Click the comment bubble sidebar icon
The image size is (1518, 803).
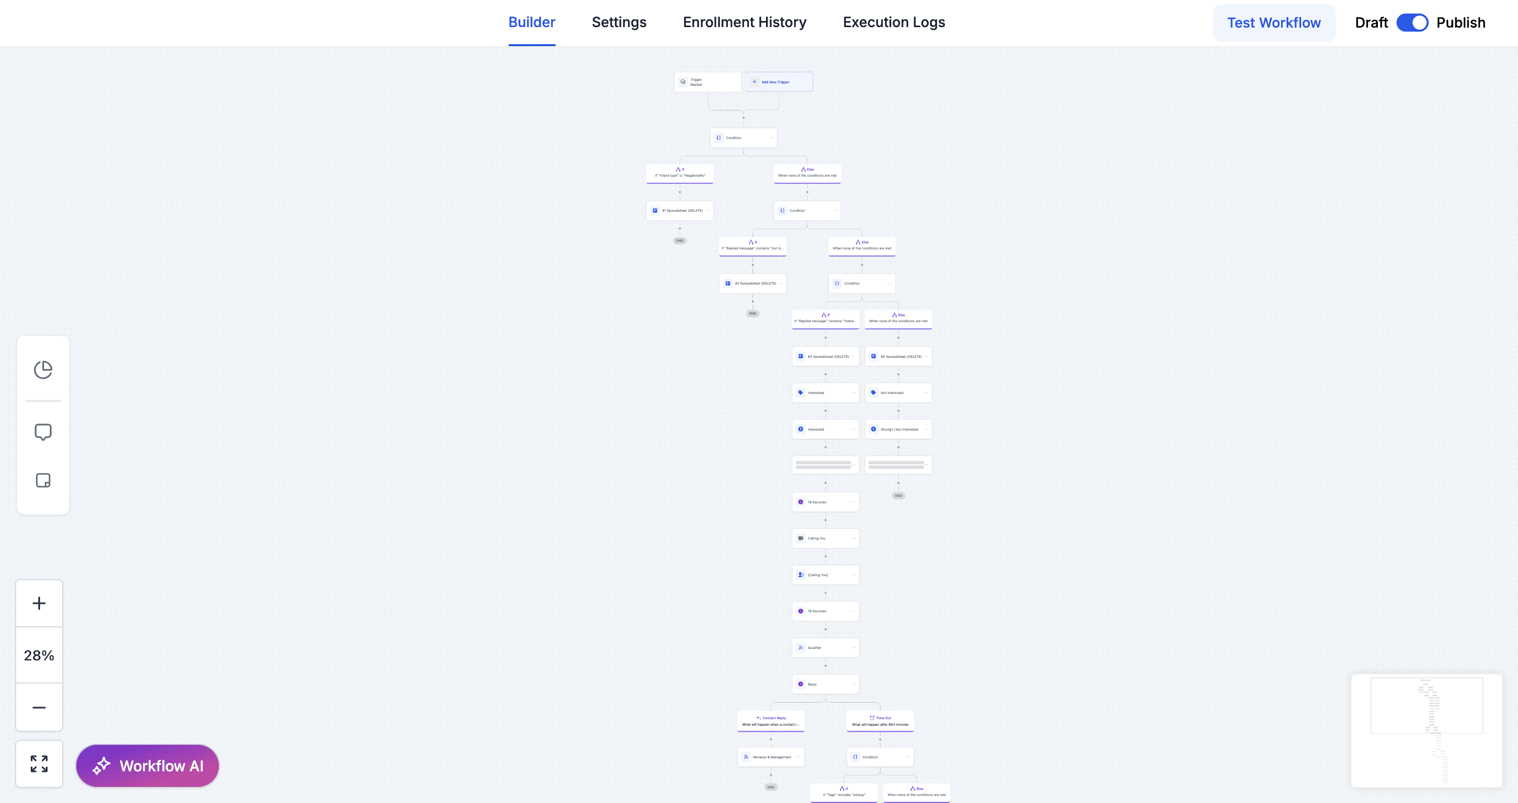coord(43,432)
